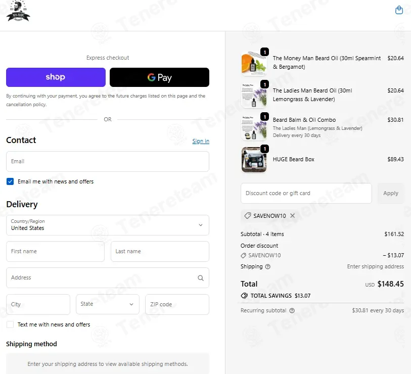Click the SAVENOW10 discount tag icon
The width and height of the screenshot is (411, 374).
click(247, 216)
